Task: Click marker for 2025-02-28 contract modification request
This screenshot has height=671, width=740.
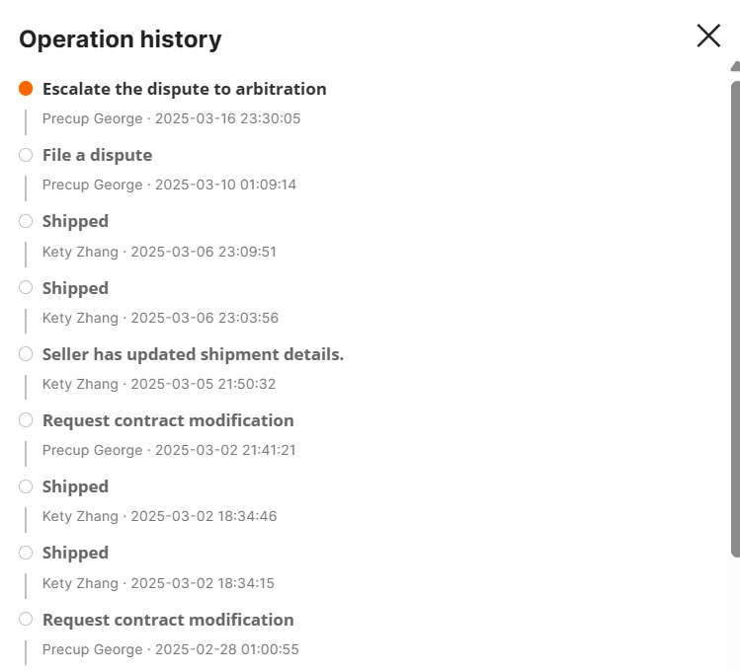Action: coord(26,620)
